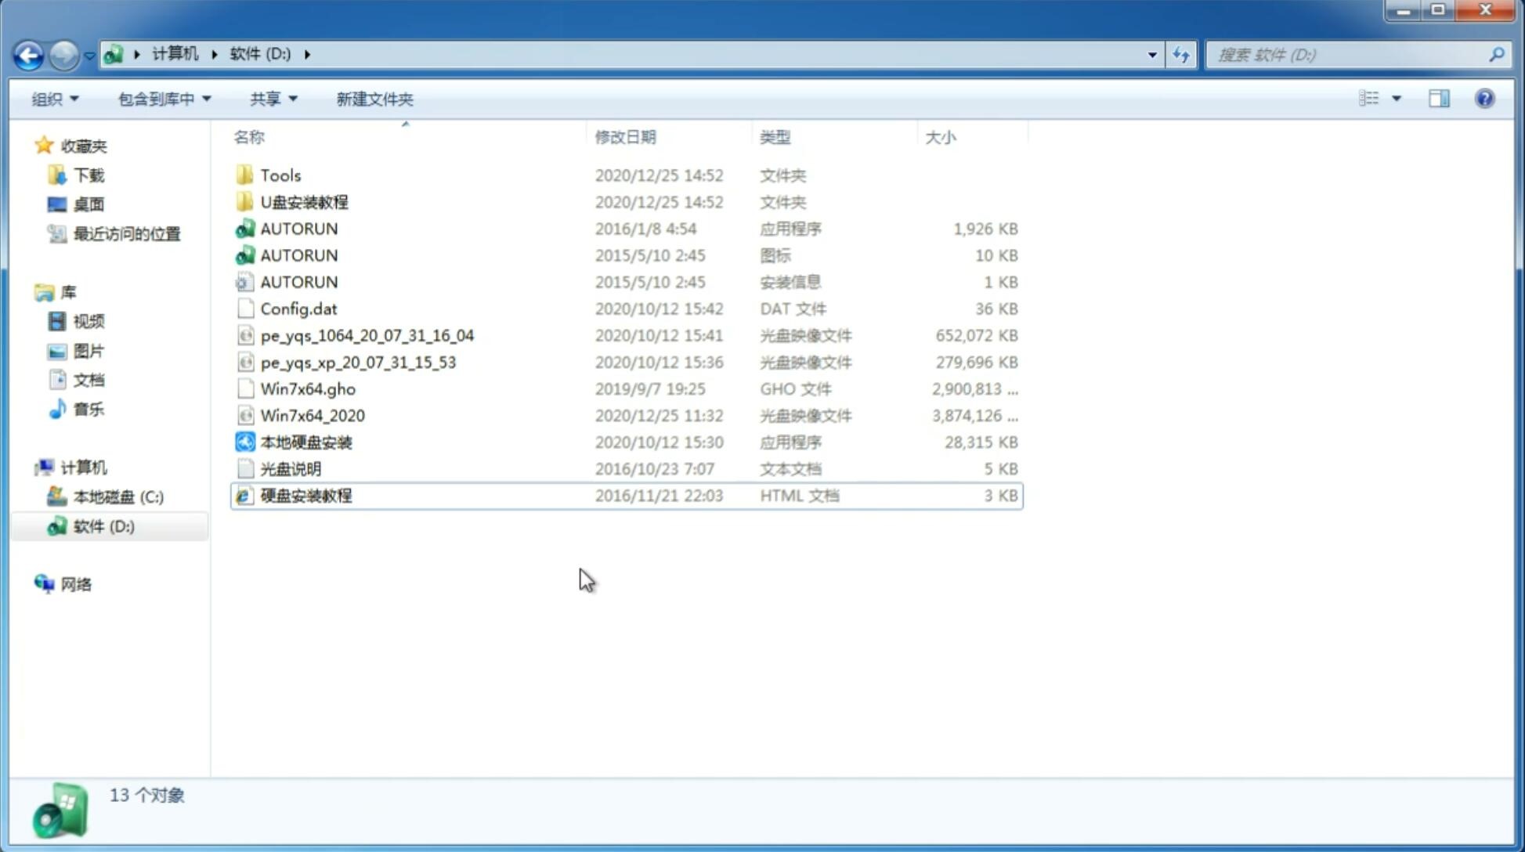Open Config.dat configuration file

[298, 308]
